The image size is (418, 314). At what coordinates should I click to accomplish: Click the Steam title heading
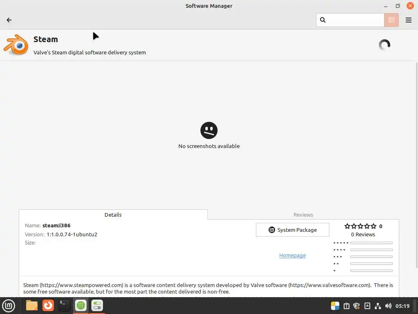(46, 39)
